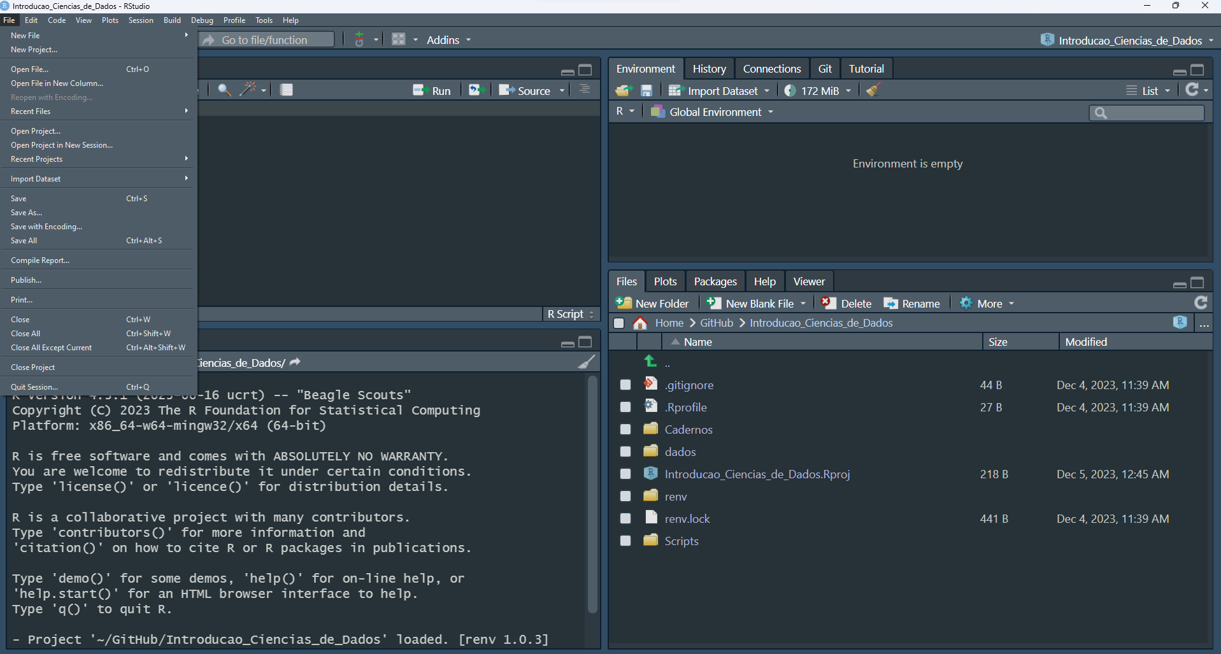Check the Cadernos folder checkbox
Image resolution: width=1221 pixels, height=654 pixels.
[x=625, y=429]
